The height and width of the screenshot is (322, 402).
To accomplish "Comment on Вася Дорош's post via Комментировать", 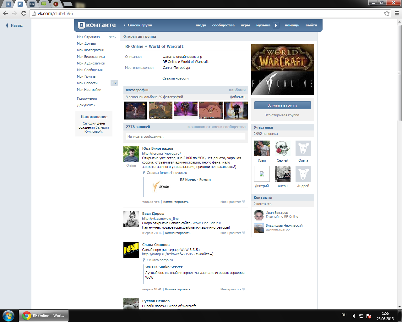I will (x=178, y=233).
